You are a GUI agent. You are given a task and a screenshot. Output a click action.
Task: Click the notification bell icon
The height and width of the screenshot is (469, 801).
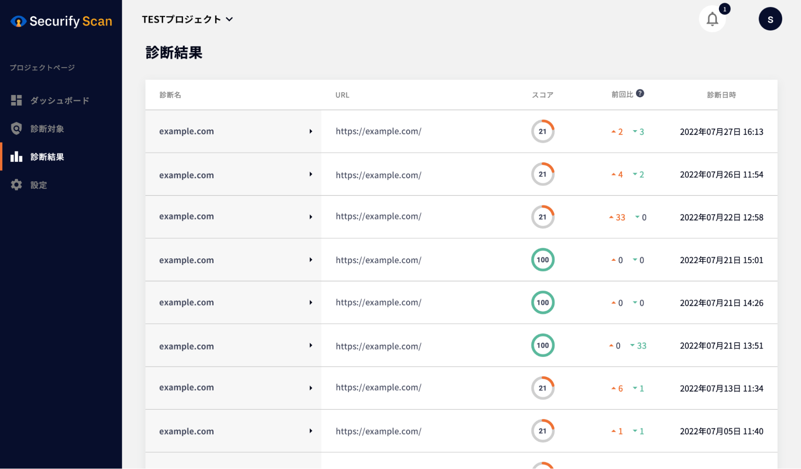(x=712, y=19)
